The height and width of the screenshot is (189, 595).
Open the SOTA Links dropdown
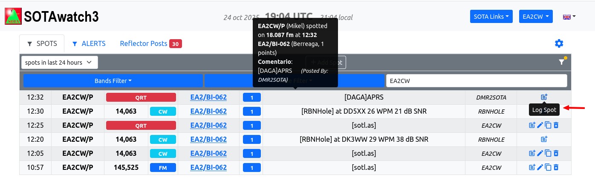click(491, 17)
